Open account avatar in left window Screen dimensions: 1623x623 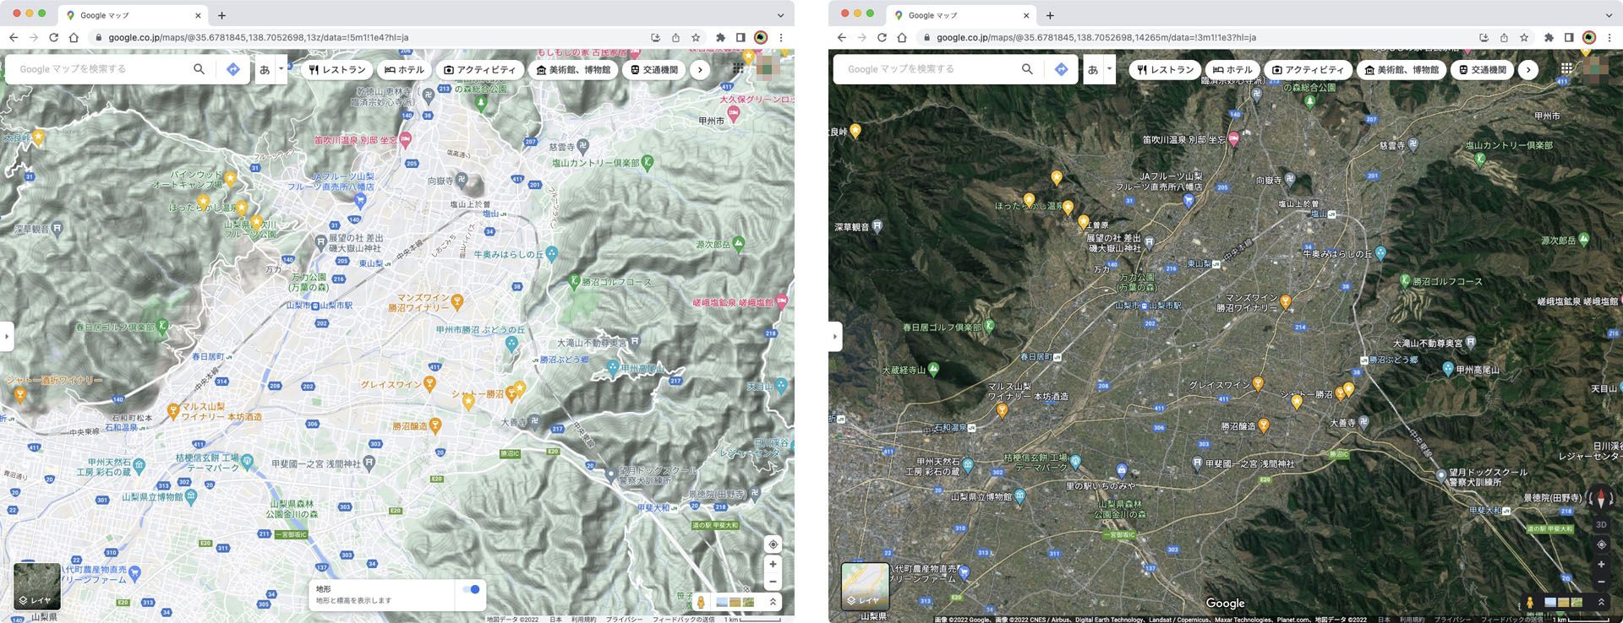tap(768, 68)
